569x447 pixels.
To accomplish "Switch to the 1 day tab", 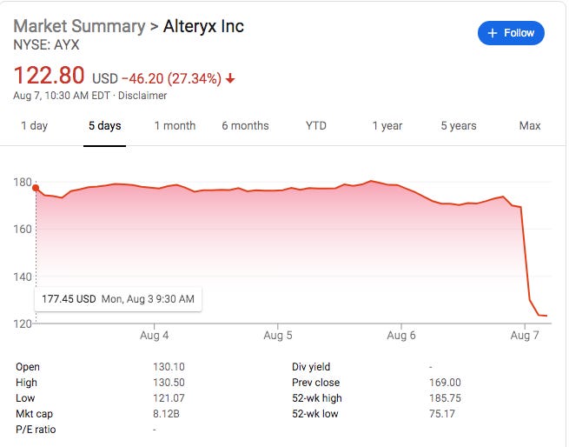I will pyautogui.click(x=35, y=126).
